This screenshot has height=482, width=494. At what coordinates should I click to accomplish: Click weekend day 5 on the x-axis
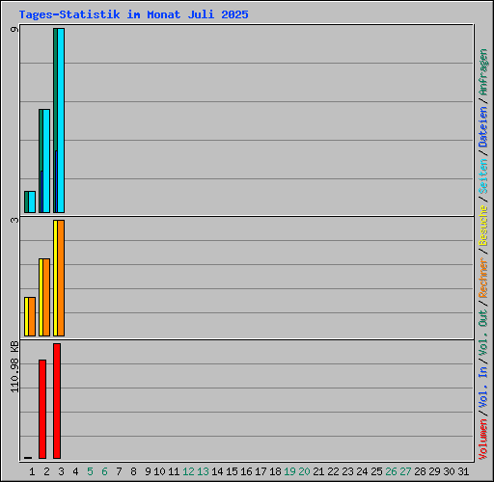click(90, 471)
